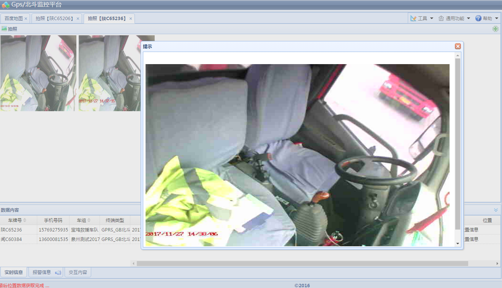
Task: Close the 百度地图 tab with its x
Action: tap(26, 19)
